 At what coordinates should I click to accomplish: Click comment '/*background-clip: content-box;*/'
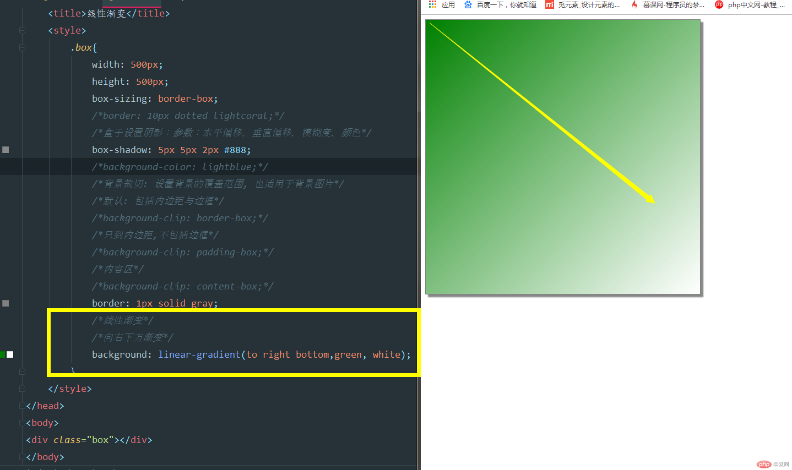pyautogui.click(x=183, y=286)
